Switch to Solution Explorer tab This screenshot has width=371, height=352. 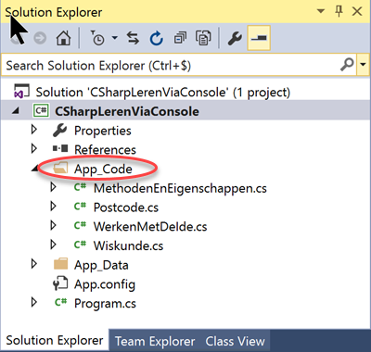55,340
